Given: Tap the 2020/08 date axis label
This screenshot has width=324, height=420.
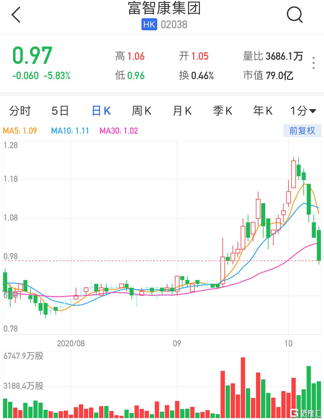Looking at the screenshot, I should [x=71, y=343].
